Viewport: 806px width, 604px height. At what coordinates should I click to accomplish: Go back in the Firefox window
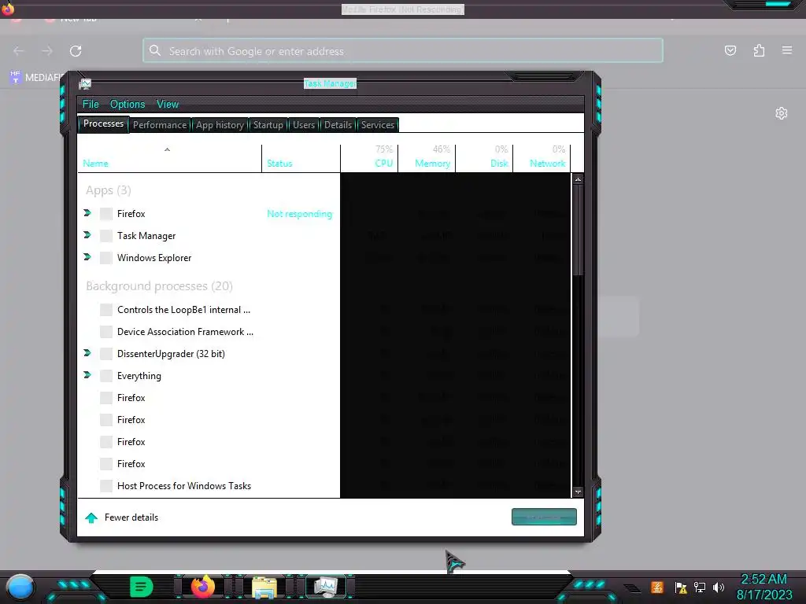point(19,51)
